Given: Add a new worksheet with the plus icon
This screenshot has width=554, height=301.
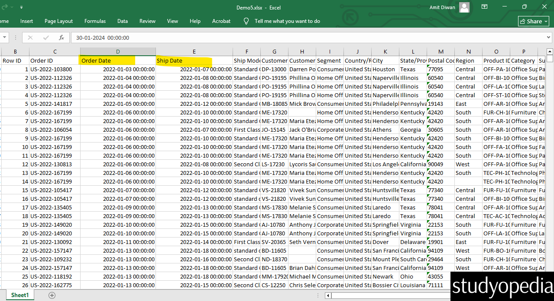Looking at the screenshot, I should click(52, 295).
